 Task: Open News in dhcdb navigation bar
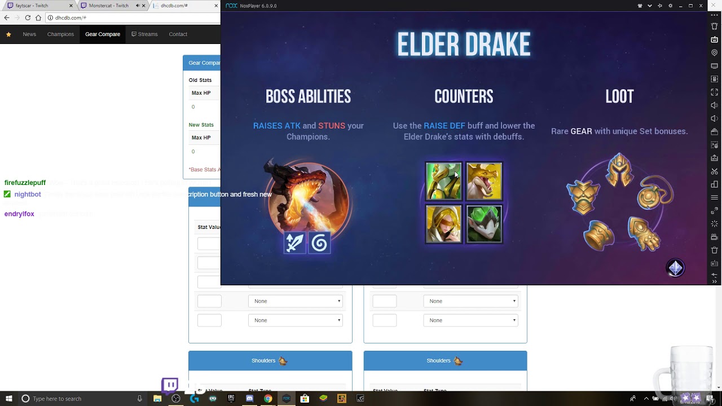29,34
